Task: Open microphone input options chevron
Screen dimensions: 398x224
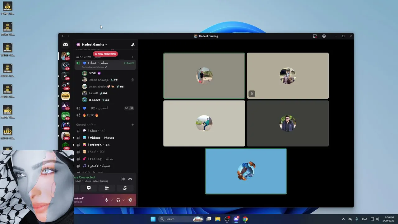Action: (x=112, y=200)
